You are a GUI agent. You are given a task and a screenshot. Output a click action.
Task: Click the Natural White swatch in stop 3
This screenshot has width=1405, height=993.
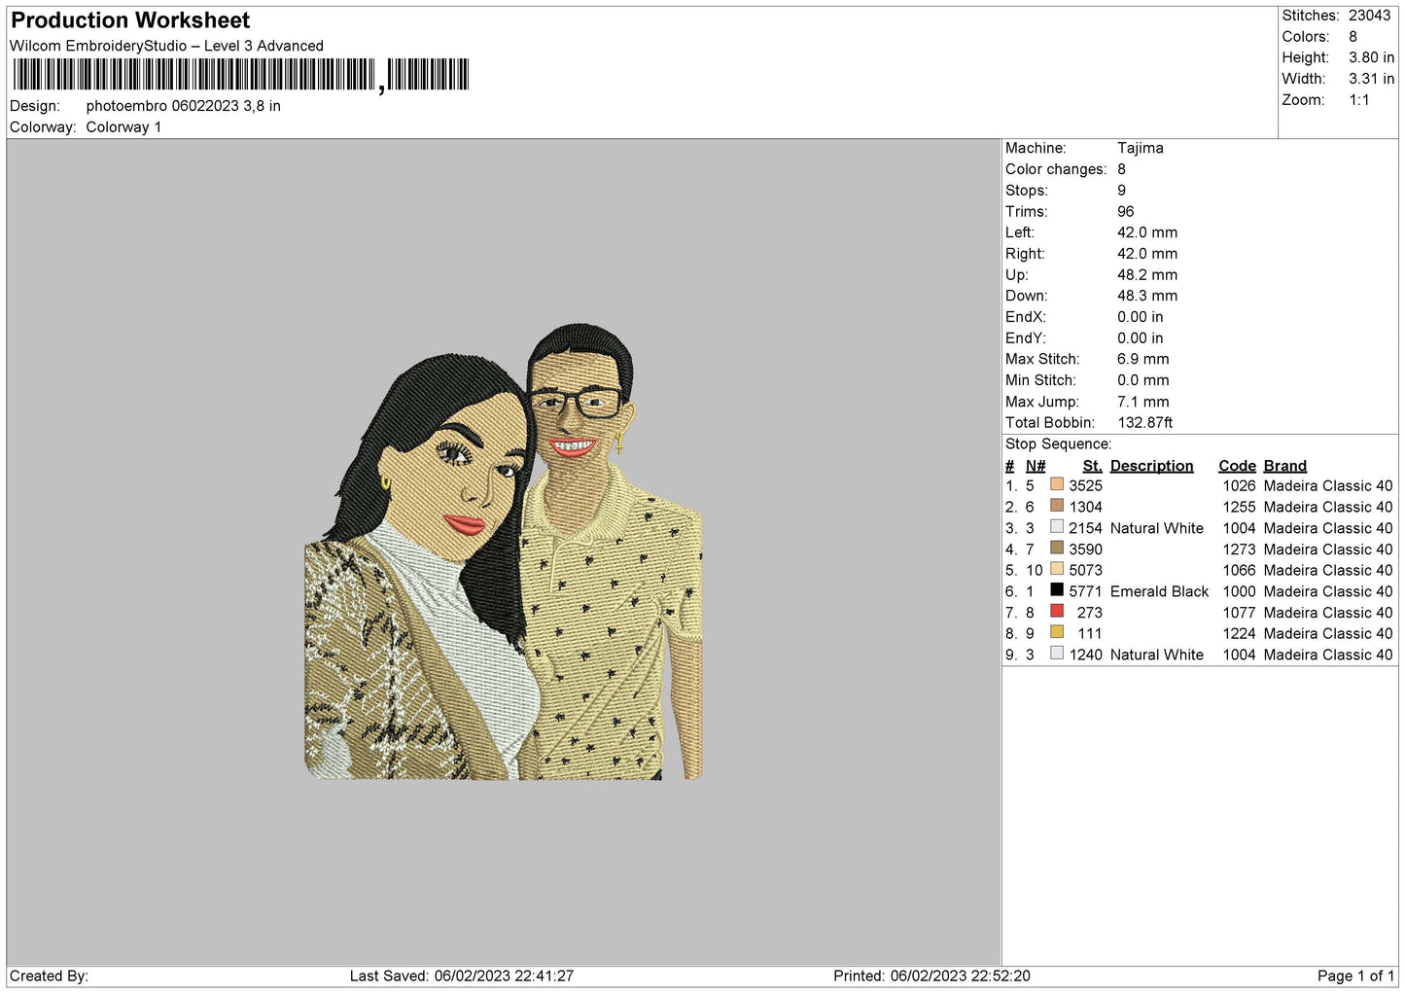coord(1057,527)
